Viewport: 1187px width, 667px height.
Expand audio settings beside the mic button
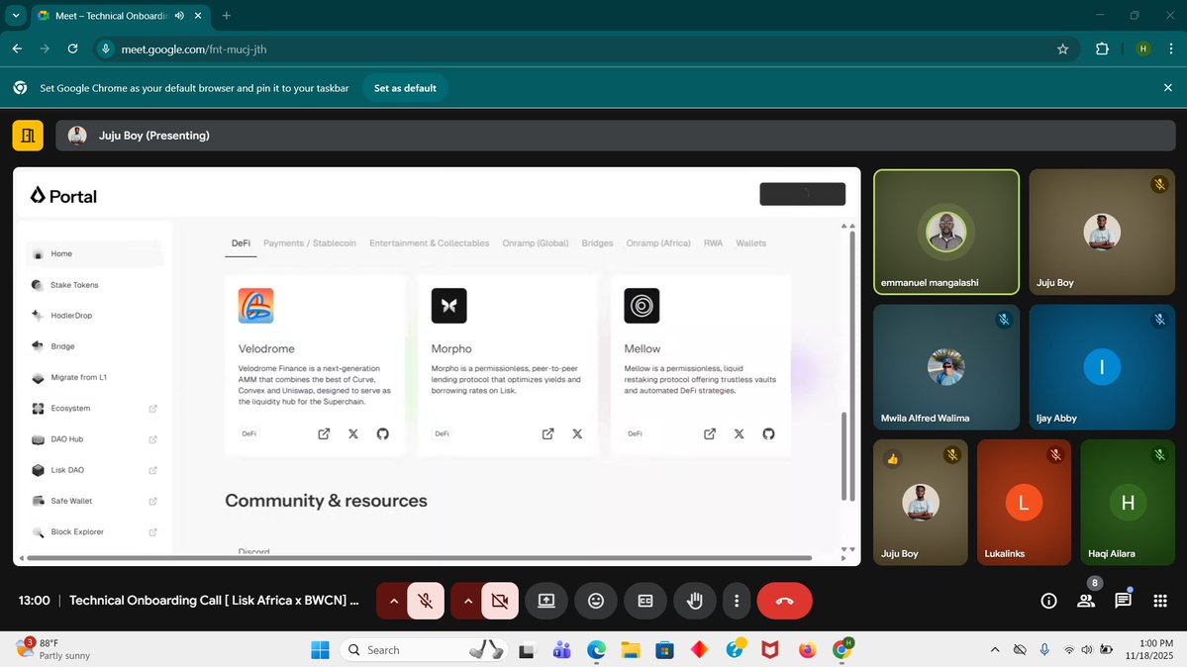point(393,600)
